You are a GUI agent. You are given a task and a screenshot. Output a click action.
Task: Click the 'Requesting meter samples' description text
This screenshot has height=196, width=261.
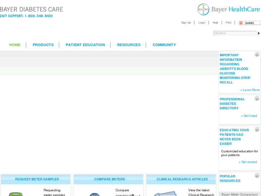coord(54,192)
